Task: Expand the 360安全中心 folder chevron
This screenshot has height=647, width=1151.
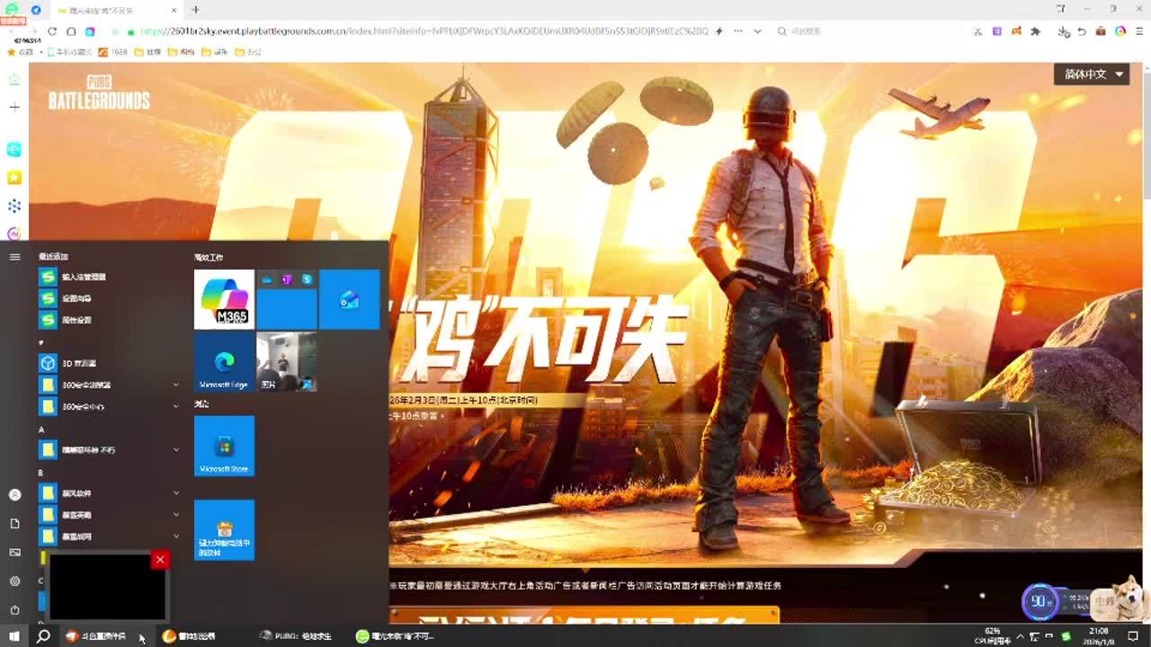Action: click(x=176, y=406)
